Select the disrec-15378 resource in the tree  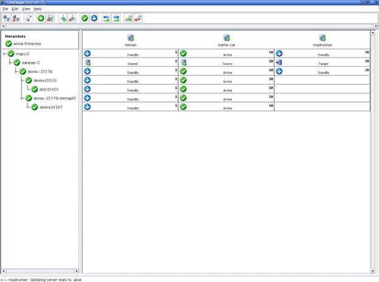click(x=40, y=72)
